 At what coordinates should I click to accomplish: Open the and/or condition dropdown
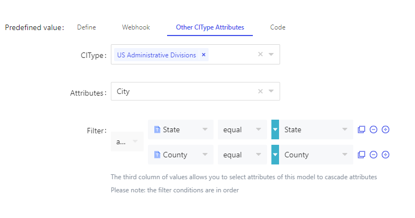tap(127, 142)
